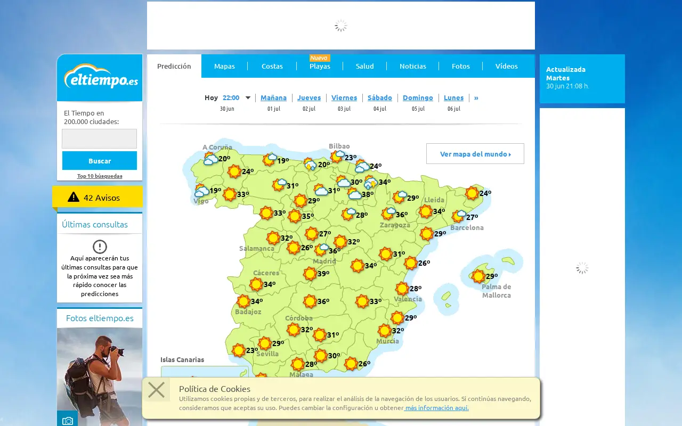
Task: Open the más información aquí cookie link
Action: [437, 408]
